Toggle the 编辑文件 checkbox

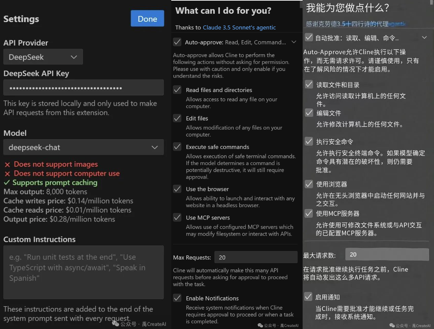pos(309,113)
